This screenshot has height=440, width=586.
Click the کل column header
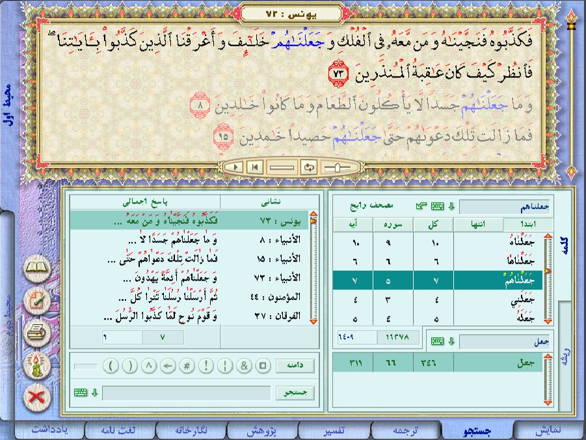click(x=433, y=225)
